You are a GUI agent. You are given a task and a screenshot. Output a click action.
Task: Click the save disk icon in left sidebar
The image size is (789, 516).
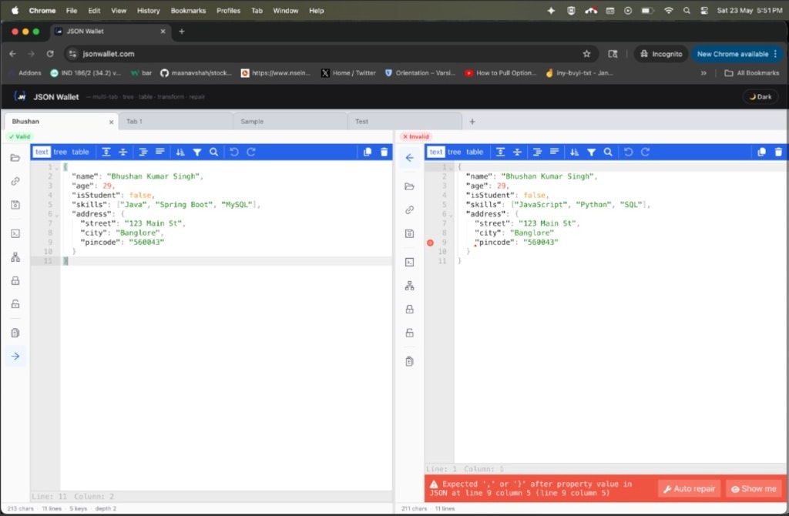point(15,205)
